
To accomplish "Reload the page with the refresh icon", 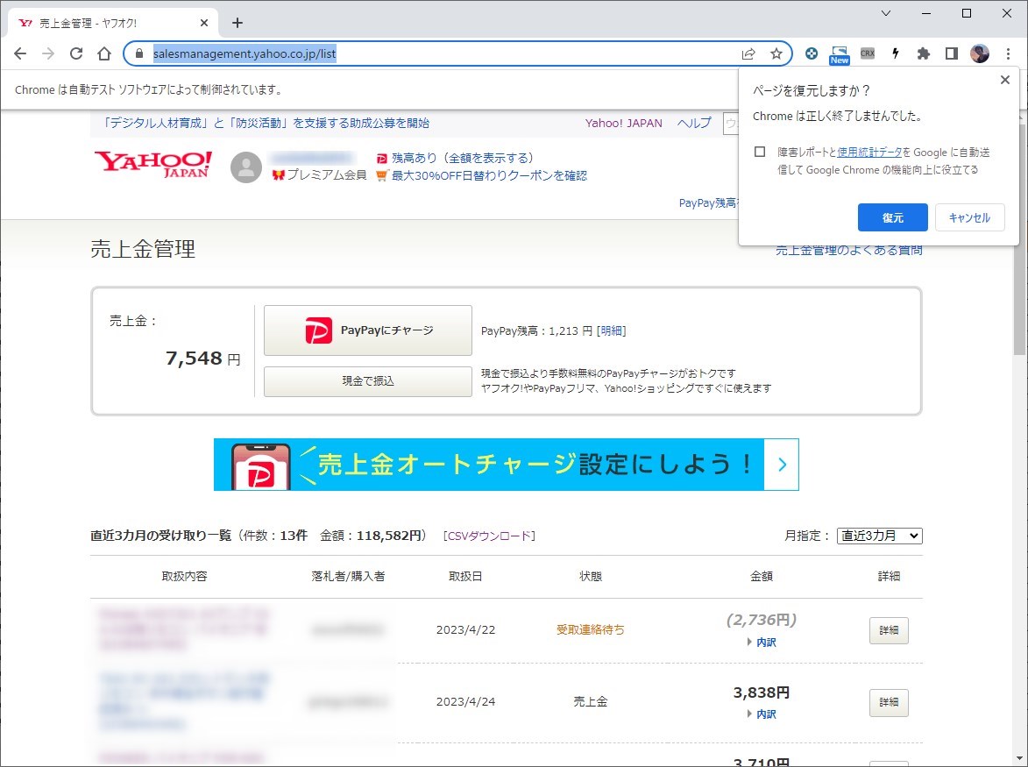I will (76, 53).
